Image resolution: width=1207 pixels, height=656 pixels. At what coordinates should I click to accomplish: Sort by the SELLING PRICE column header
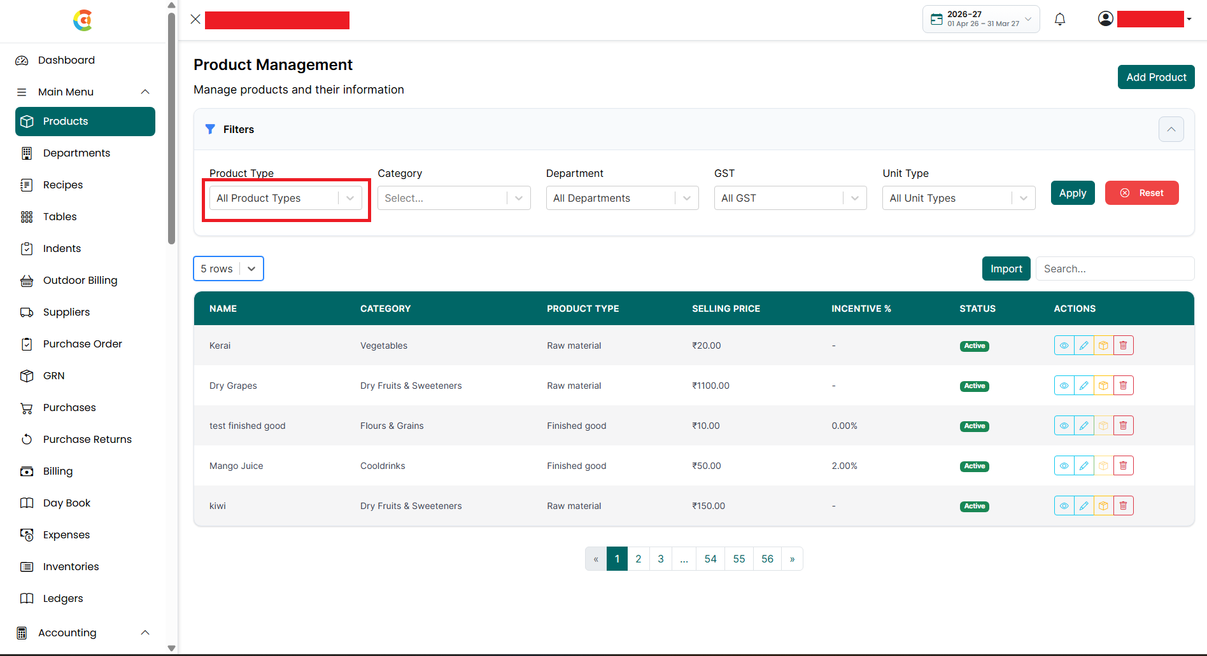[x=726, y=309]
